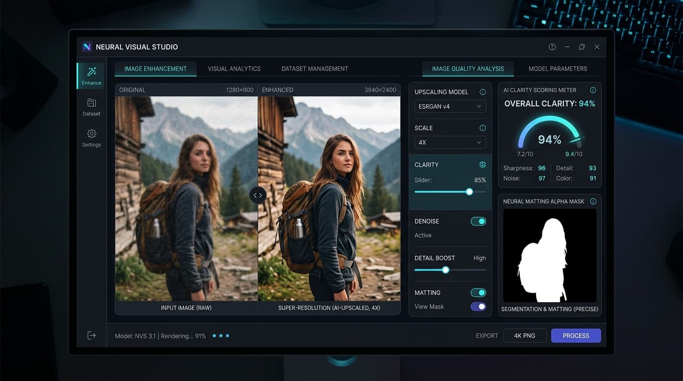Go to the Dataset Management tab
The width and height of the screenshot is (683, 381).
click(x=315, y=68)
